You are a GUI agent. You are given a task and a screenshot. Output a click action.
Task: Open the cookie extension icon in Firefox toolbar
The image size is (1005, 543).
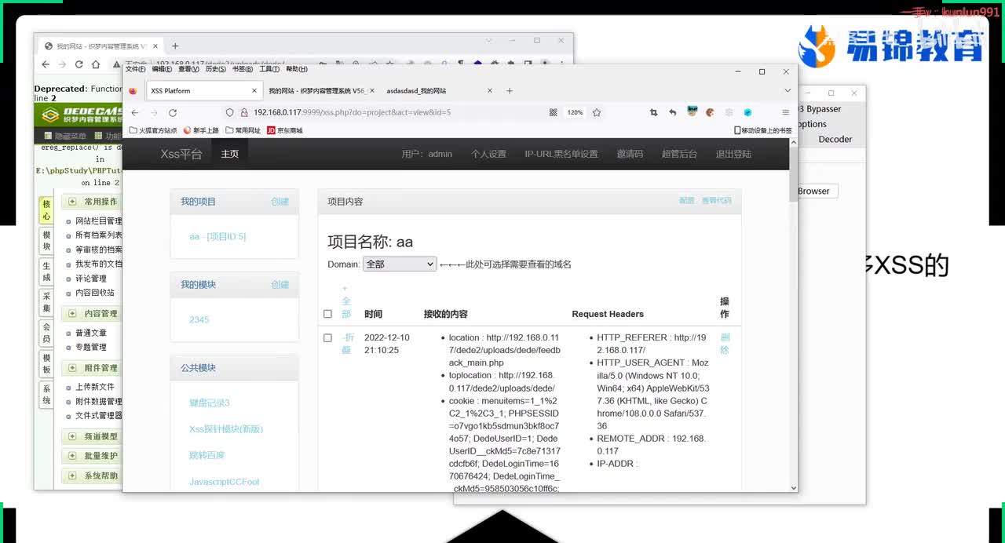point(710,112)
